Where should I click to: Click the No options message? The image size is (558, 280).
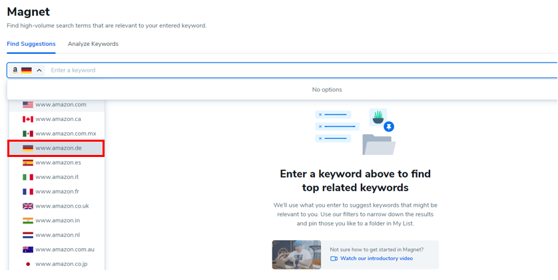[327, 90]
